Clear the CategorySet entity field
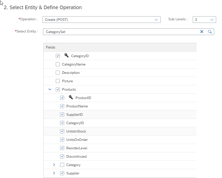This screenshot has height=178, width=222. coord(202,32)
